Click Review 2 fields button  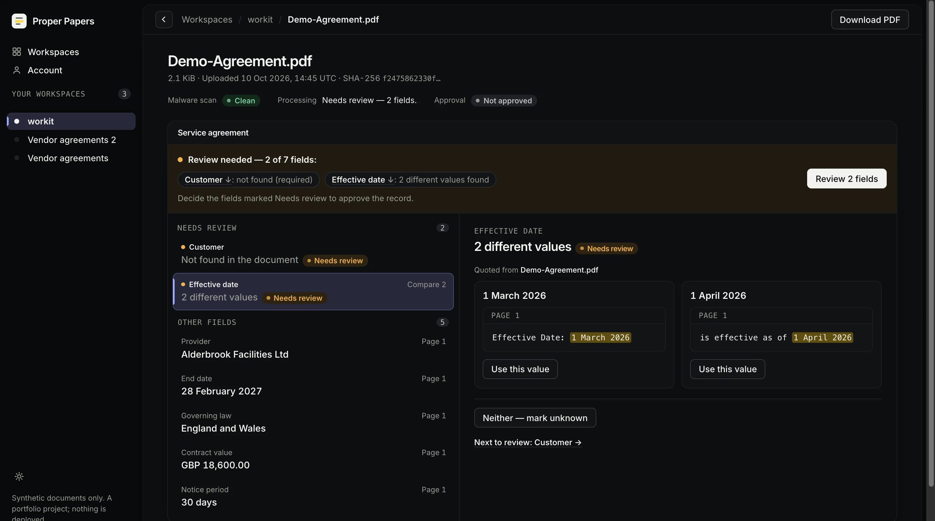point(846,179)
